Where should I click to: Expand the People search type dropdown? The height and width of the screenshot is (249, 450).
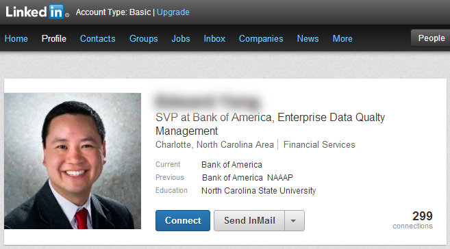431,38
